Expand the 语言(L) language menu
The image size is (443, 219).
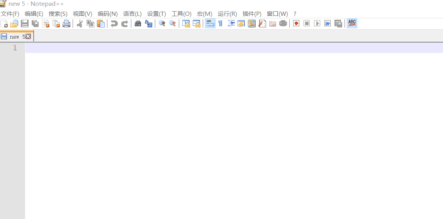(132, 14)
